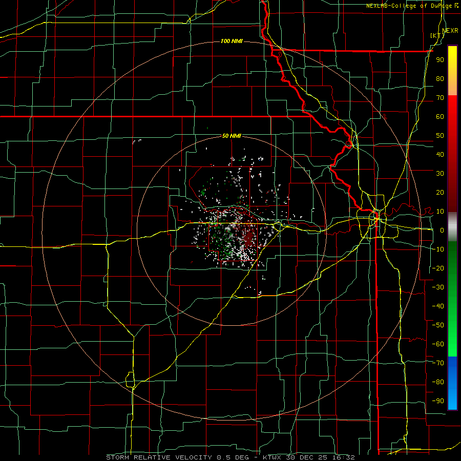Click the "100 NMI" range ring label

click(232, 41)
